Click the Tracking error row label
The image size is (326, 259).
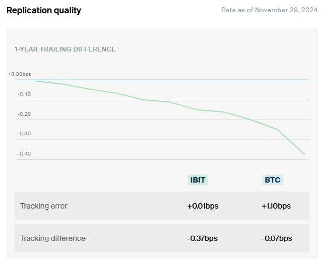tap(44, 206)
